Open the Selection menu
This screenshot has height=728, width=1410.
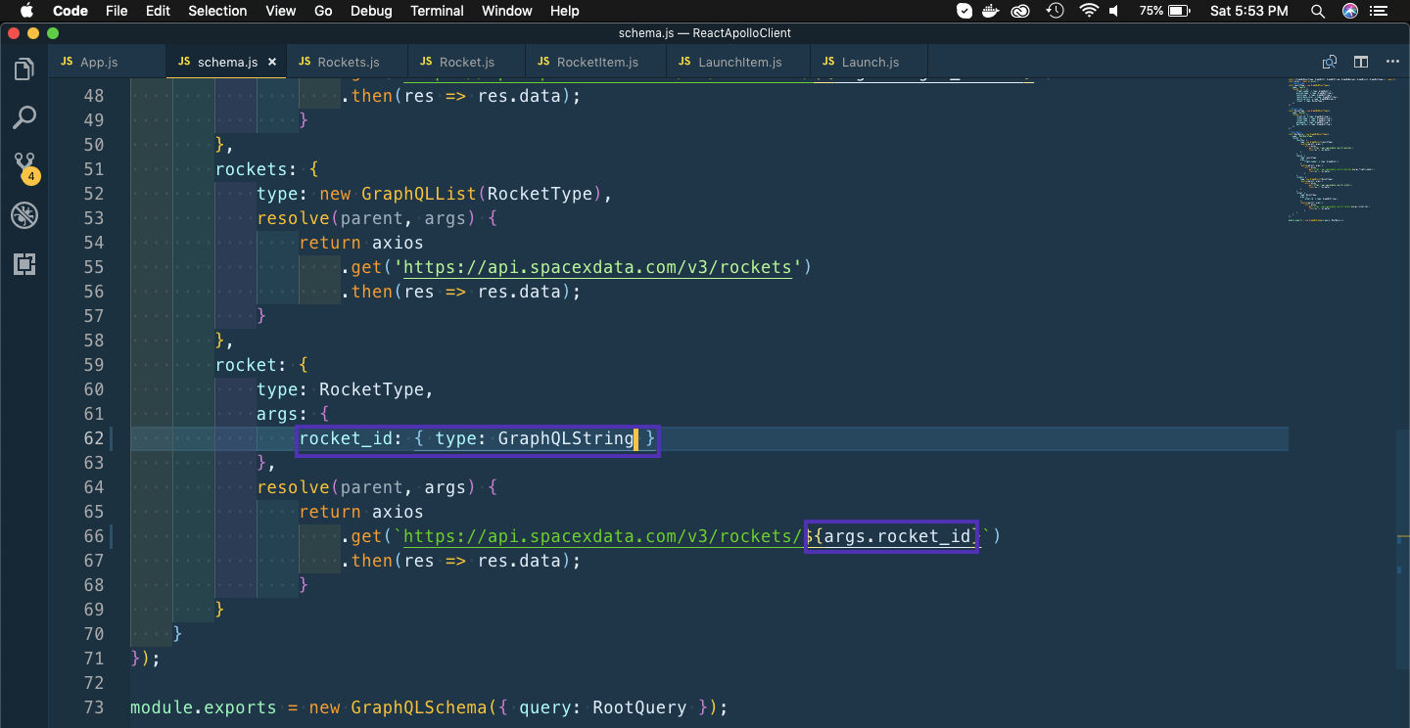217,11
